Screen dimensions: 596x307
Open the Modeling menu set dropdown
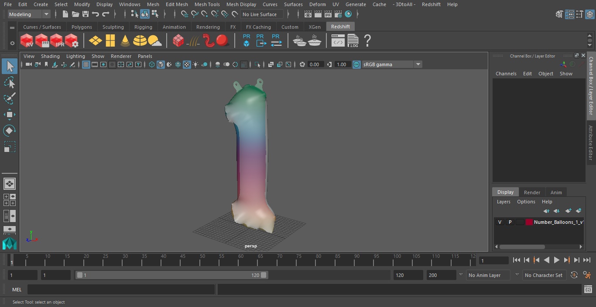29,14
